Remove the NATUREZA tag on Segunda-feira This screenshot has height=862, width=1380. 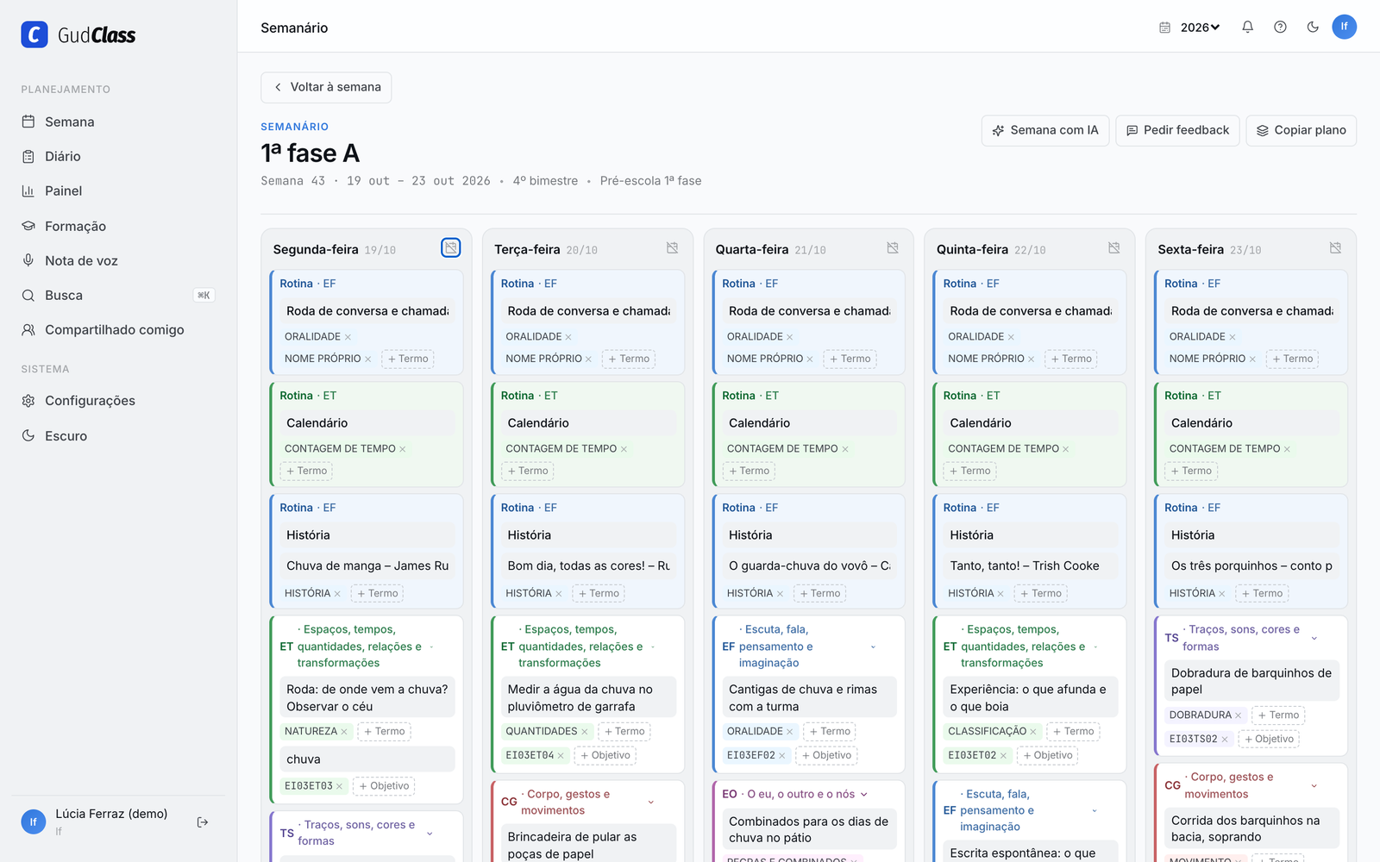point(344,732)
